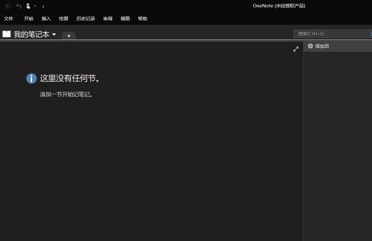Click the Undo arrow icon
The width and height of the screenshot is (372, 241).
pos(19,6)
